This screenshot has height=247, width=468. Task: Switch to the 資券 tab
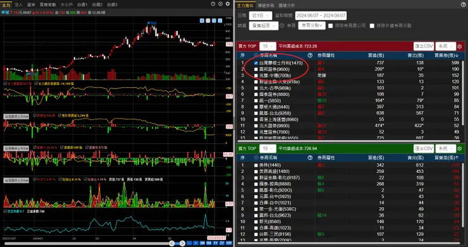[31, 4]
